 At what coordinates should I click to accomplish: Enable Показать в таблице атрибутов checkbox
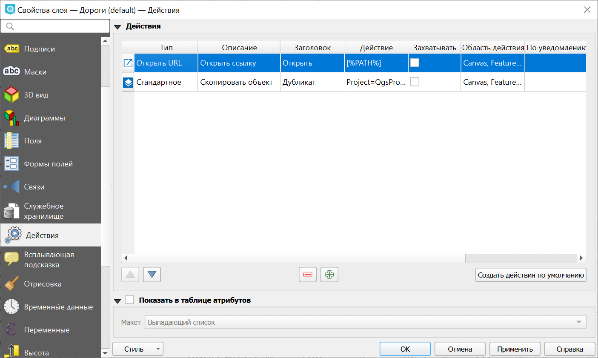point(129,300)
